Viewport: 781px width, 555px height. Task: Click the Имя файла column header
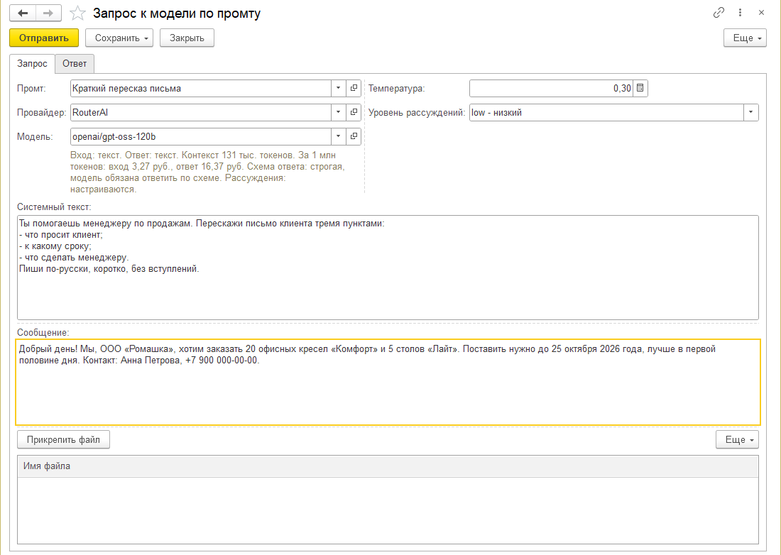tap(388, 466)
